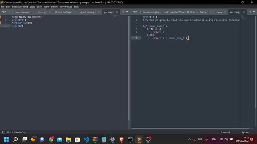Open tab list dropdown in right pane
Viewport: 257px width, 144px height.
pos(254,12)
